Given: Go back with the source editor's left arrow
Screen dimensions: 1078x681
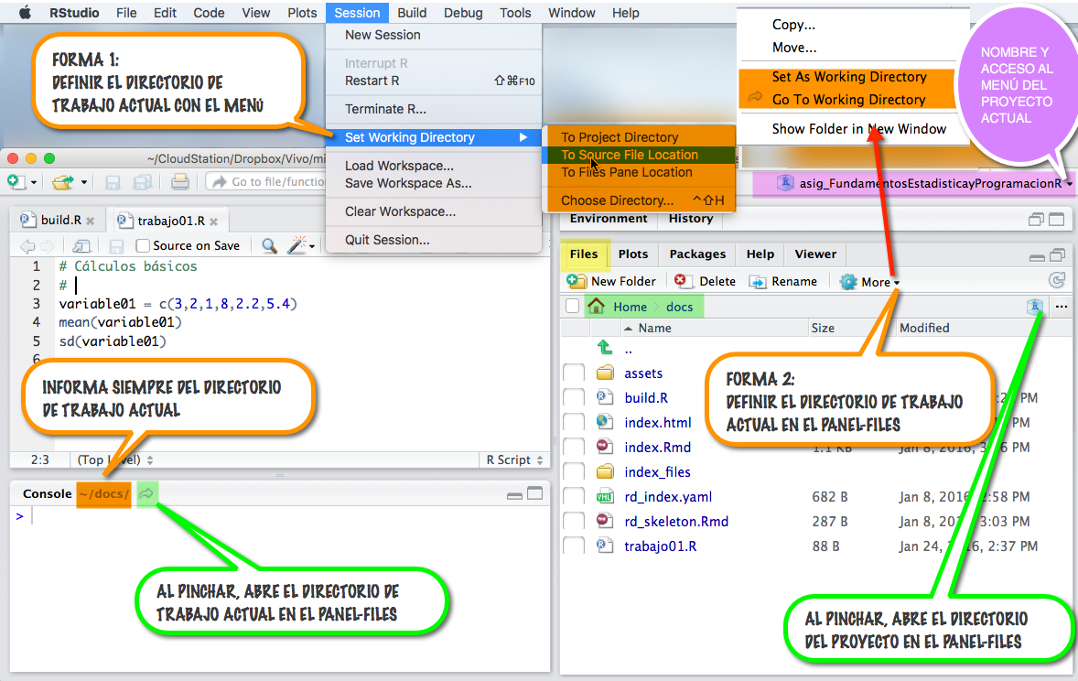Looking at the screenshot, I should (27, 245).
